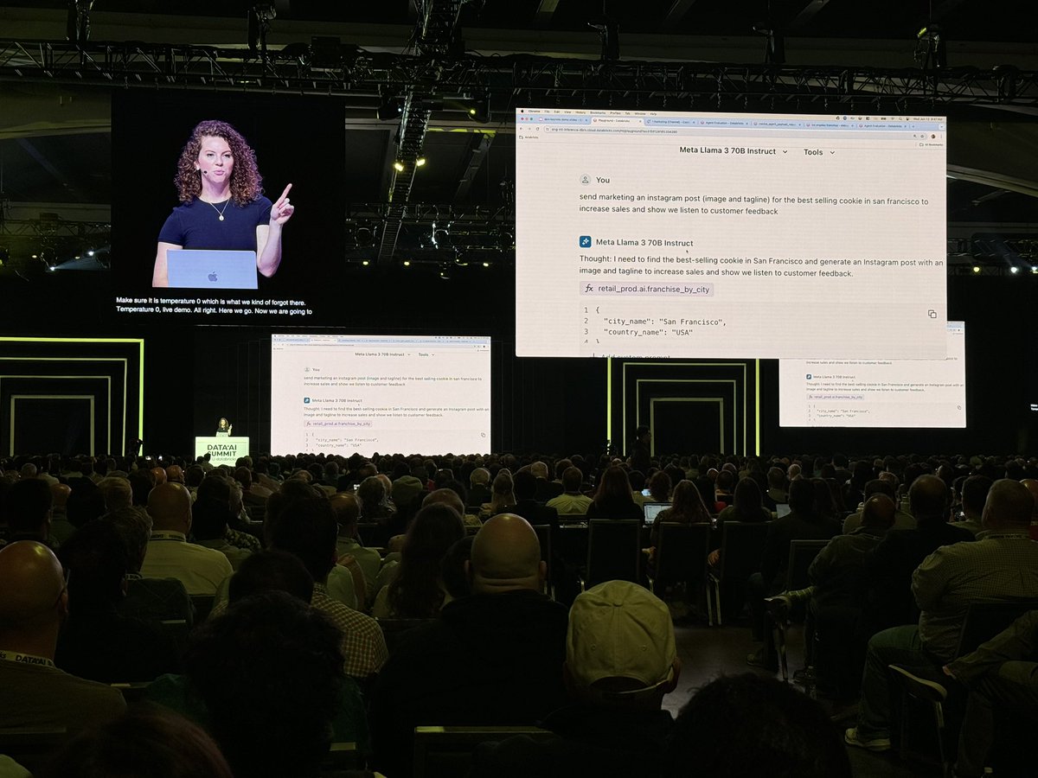Switch to the cookie_agent_payload browser tab
1038x778 pixels.
775,124
